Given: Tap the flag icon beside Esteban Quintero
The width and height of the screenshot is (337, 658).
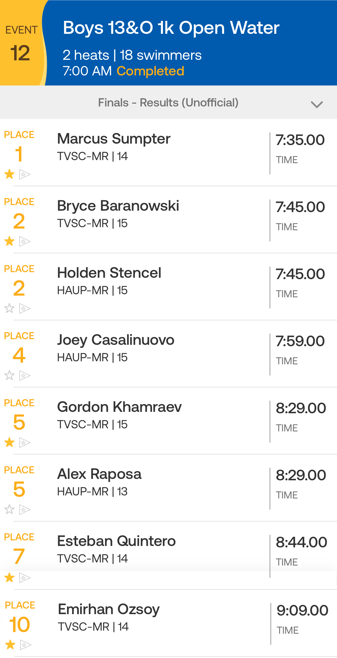Looking at the screenshot, I should point(25,578).
